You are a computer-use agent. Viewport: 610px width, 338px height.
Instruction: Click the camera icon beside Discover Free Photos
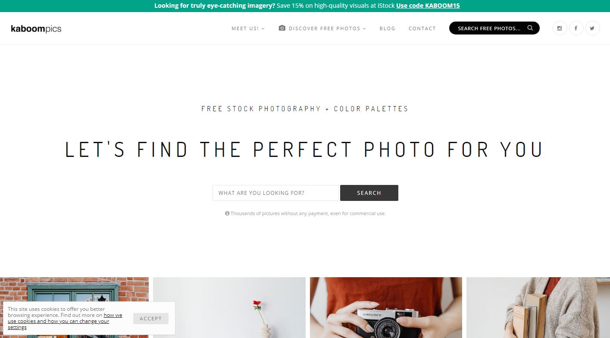coord(282,28)
